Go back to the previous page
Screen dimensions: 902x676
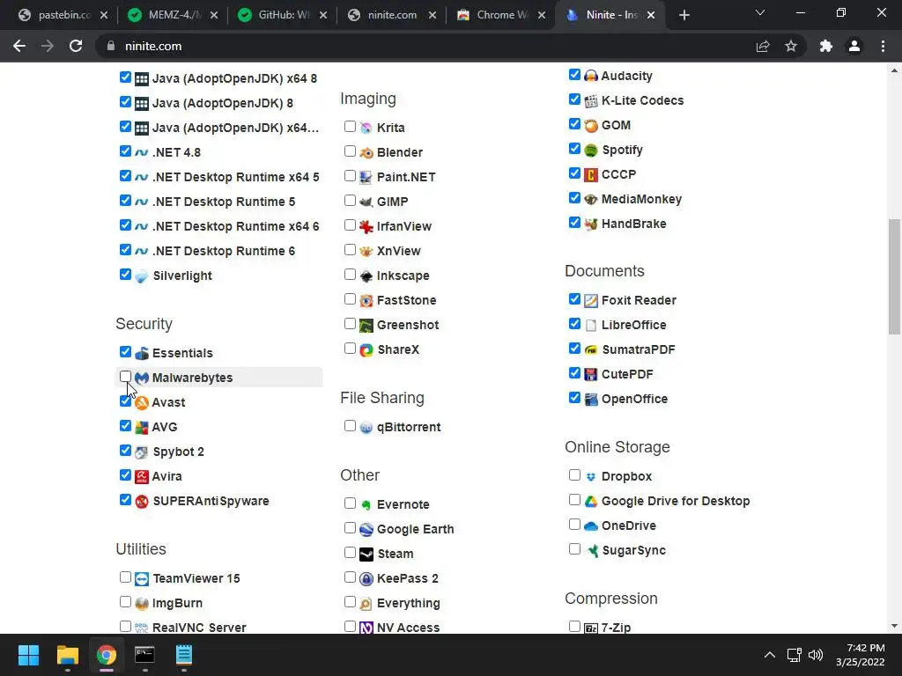[19, 46]
